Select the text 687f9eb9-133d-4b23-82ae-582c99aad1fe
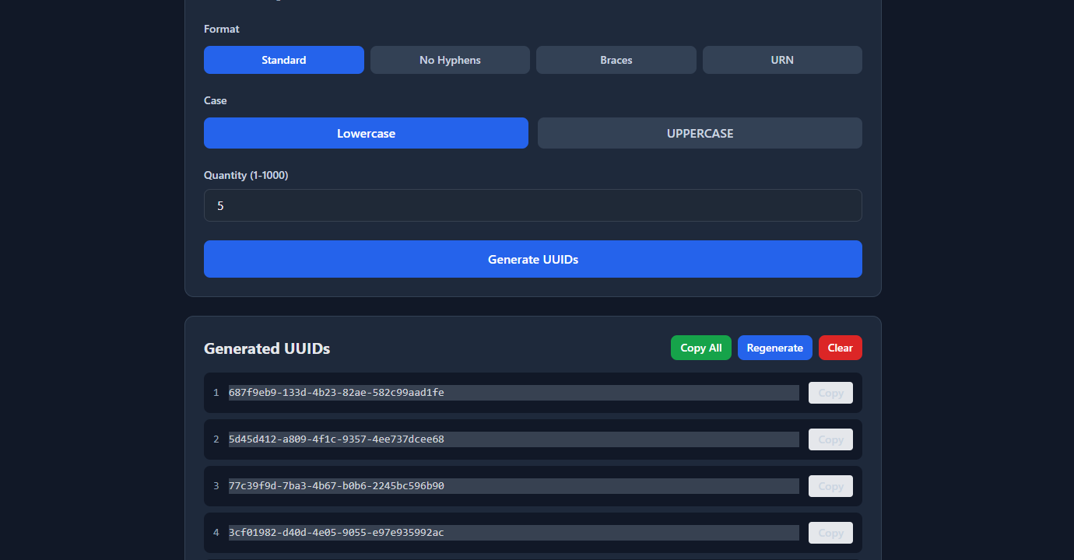1074x560 pixels. [336, 393]
